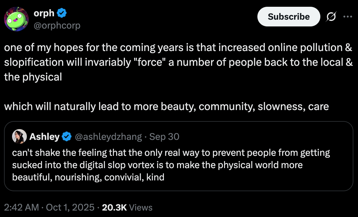358x217 pixels.
Task: Open quoted tweet at "can't shake the feeling"
Action: pyautogui.click(x=171, y=152)
